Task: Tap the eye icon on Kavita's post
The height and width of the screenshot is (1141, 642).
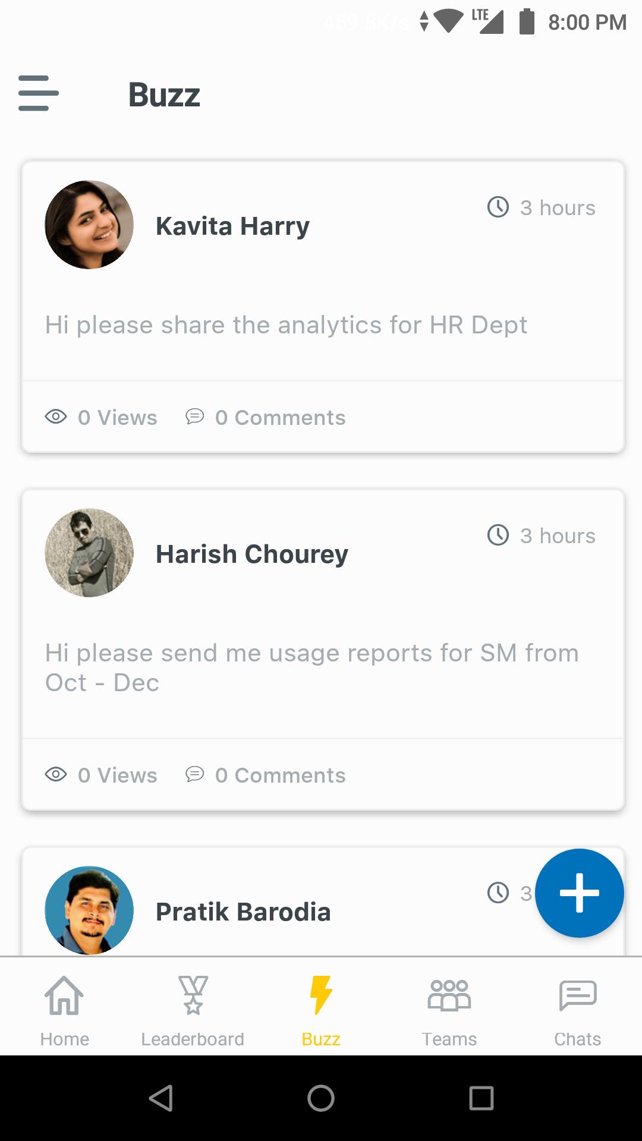Action: pyautogui.click(x=56, y=417)
